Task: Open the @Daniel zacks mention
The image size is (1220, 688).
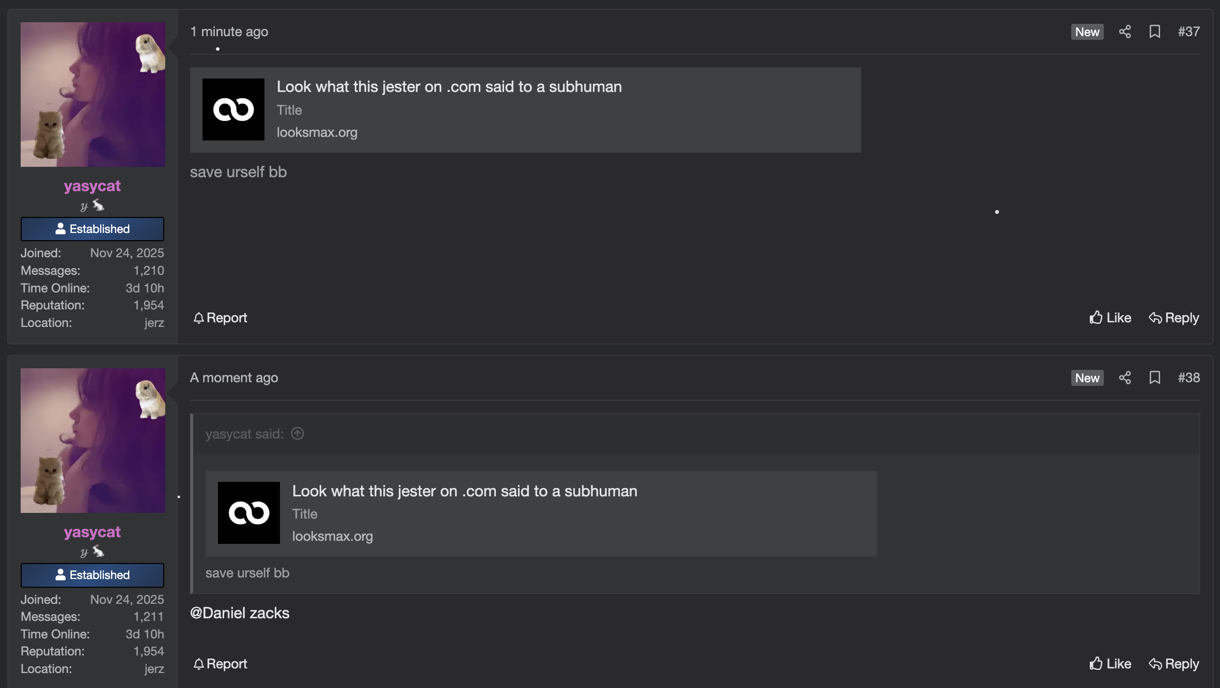Action: click(x=240, y=613)
